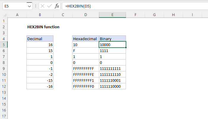
Task: Select column A header
Action: 17,15
